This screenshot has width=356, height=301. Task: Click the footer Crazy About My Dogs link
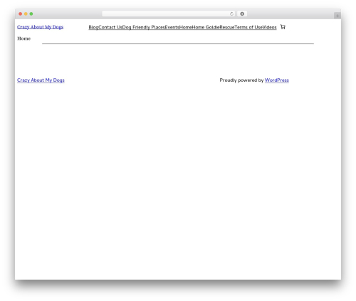click(41, 80)
